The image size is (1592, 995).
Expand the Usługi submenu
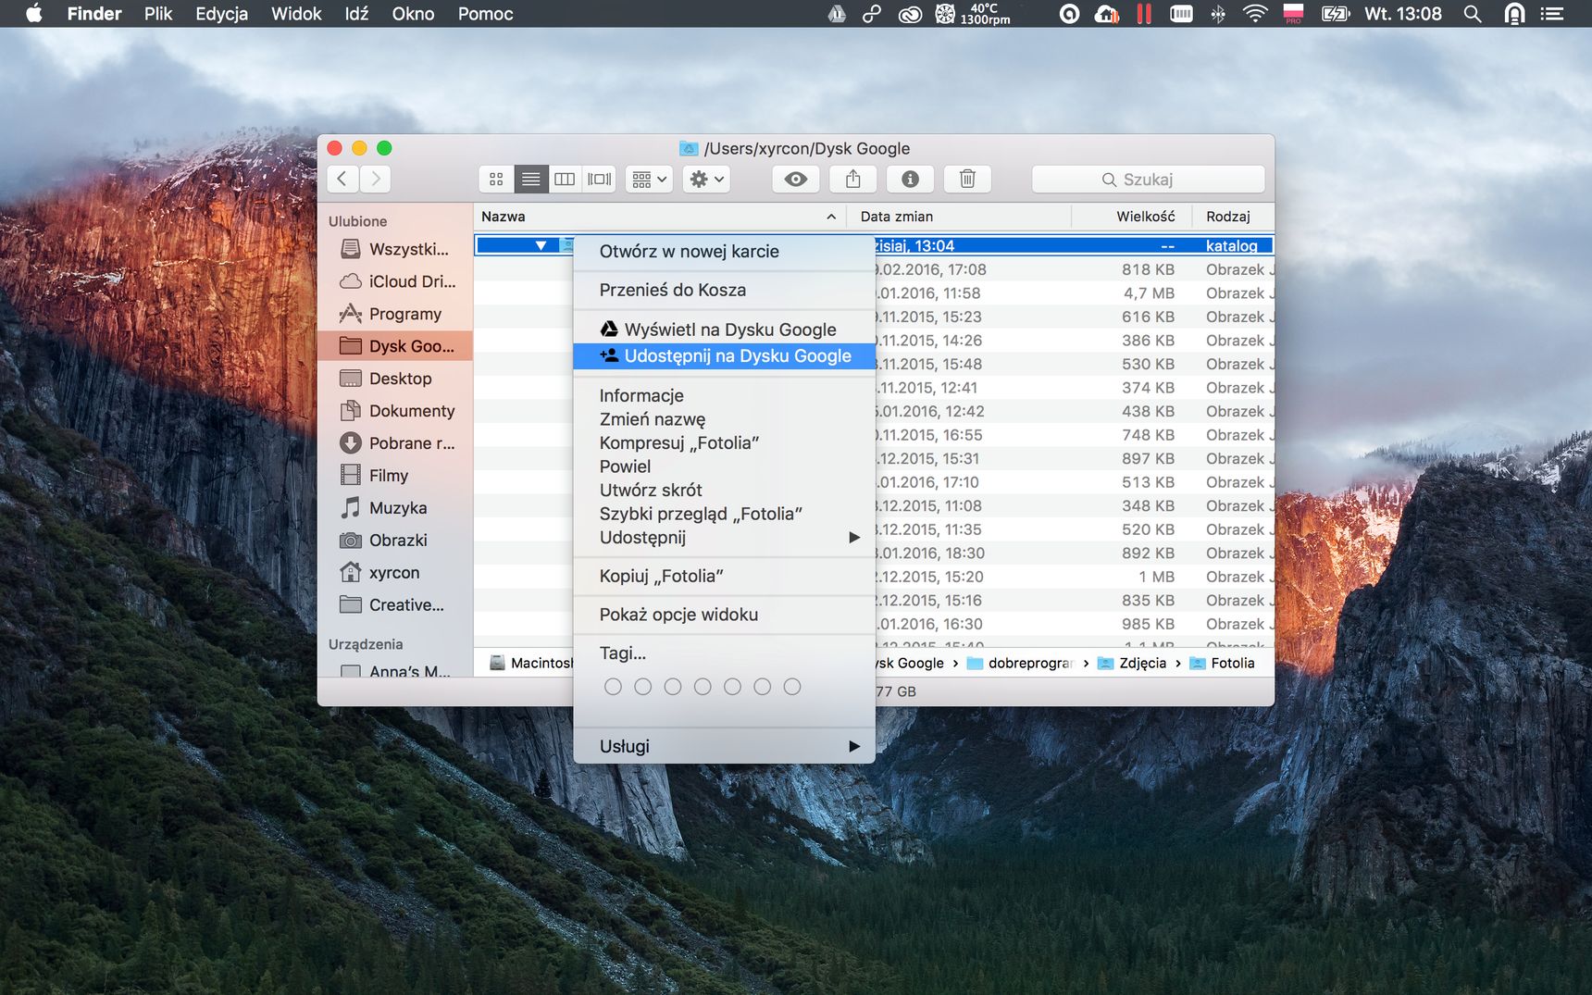(x=724, y=746)
